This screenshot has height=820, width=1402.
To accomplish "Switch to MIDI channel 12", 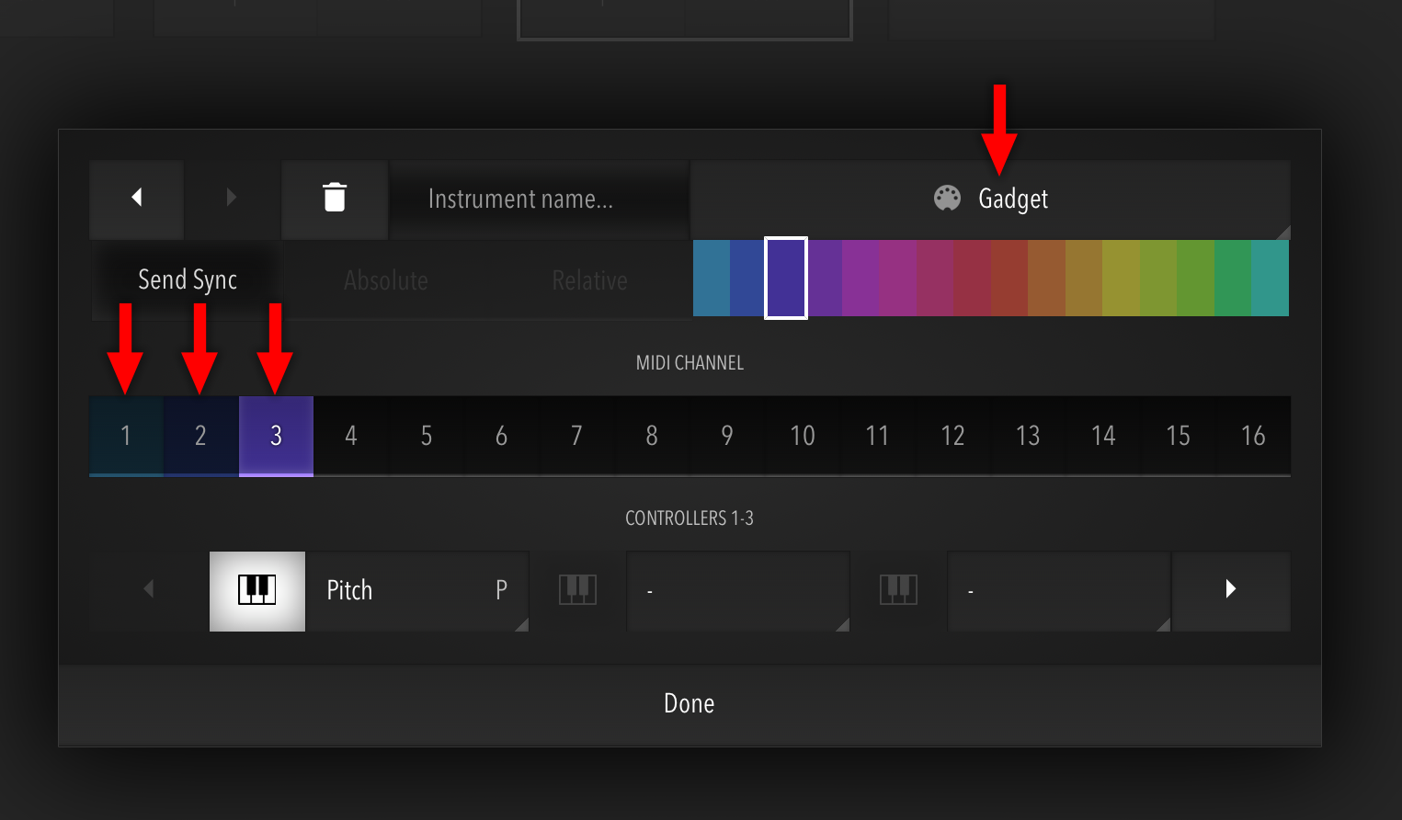I will [952, 437].
